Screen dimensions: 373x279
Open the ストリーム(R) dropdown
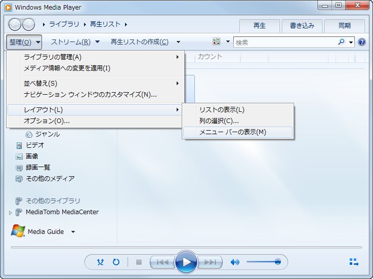75,42
